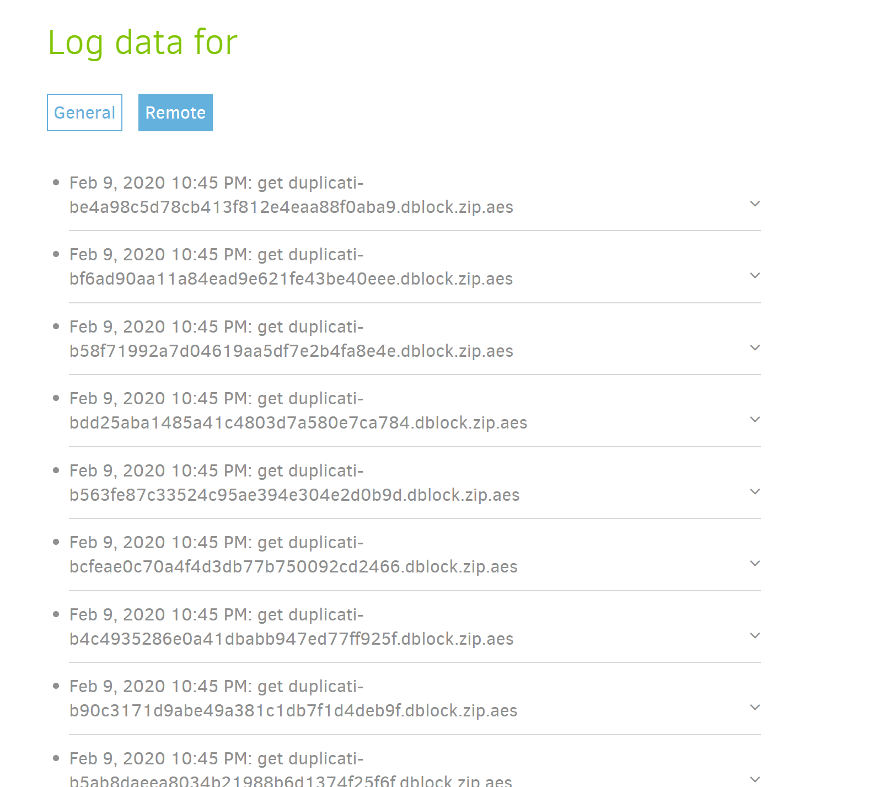Expand the duplicati-b58f71992a7d04619aa5df7e2b4fa8e4e log entry
Viewport: 869px width, 787px height.
[x=755, y=348]
